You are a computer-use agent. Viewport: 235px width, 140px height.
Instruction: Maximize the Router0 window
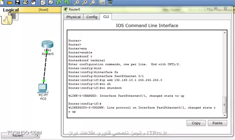(215, 8)
